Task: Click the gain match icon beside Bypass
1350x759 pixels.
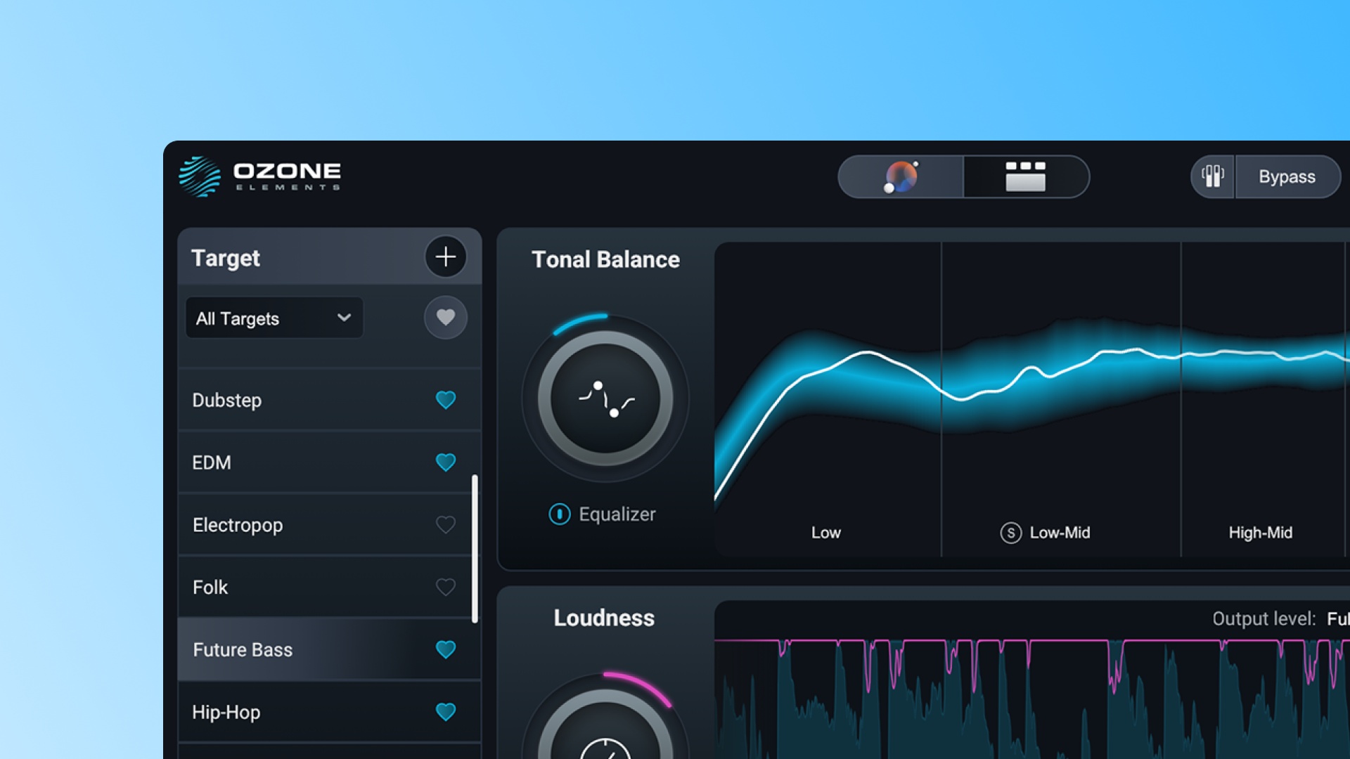Action: (1213, 176)
